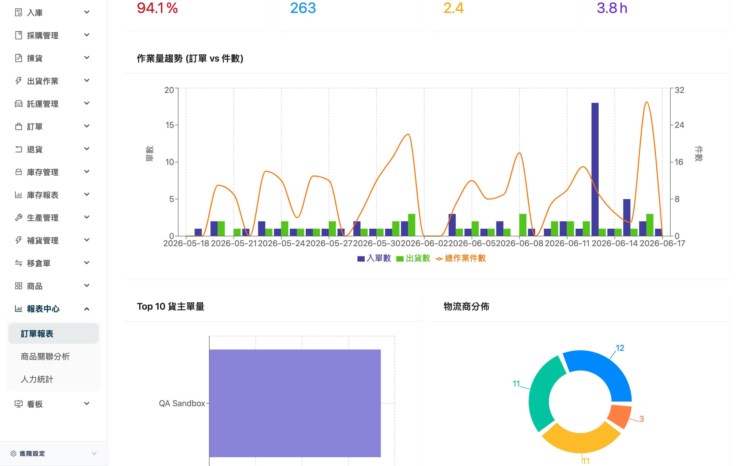This screenshot has width=746, height=466.
Task: Expand the 退貨 chevron
Action: click(x=87, y=149)
